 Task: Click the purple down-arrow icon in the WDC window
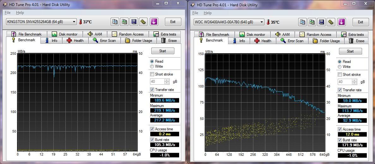pyautogui.click(x=342, y=22)
